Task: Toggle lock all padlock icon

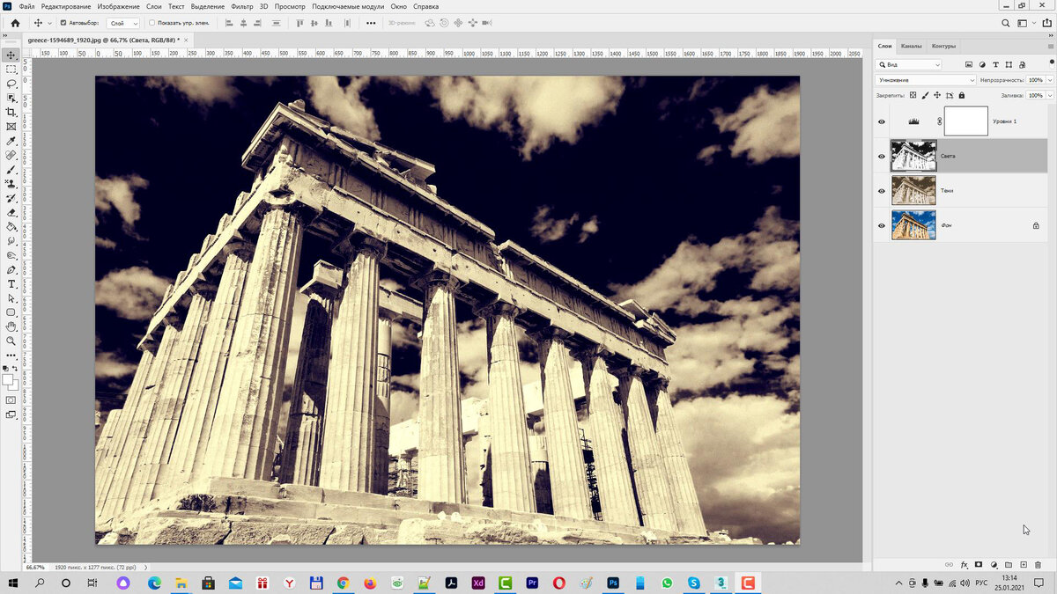Action: coord(961,95)
